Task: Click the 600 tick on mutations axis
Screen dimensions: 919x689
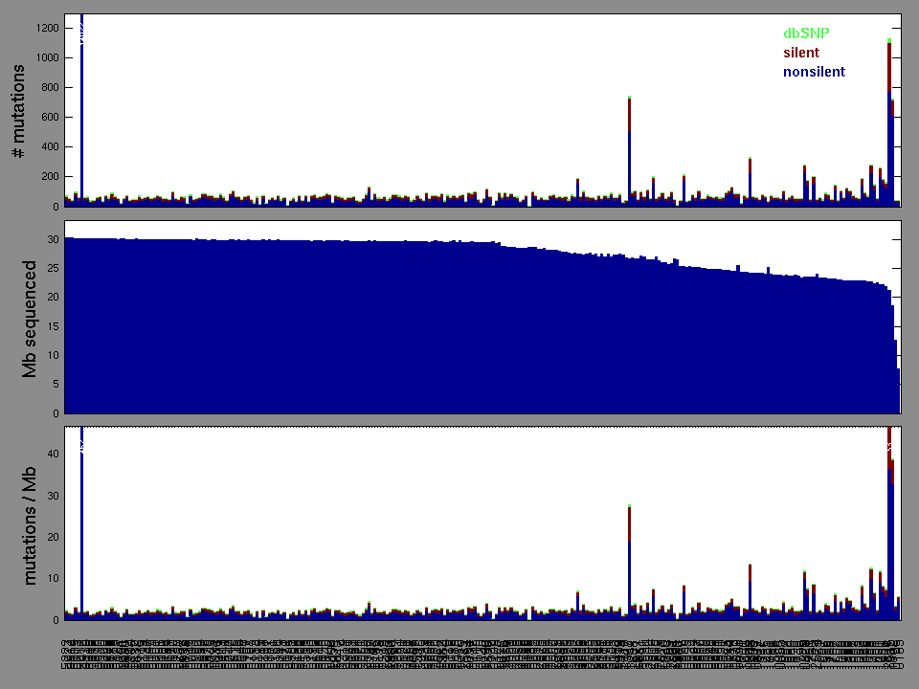Action: click(x=49, y=117)
